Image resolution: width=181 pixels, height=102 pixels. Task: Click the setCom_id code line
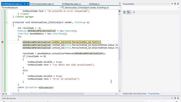70,48
